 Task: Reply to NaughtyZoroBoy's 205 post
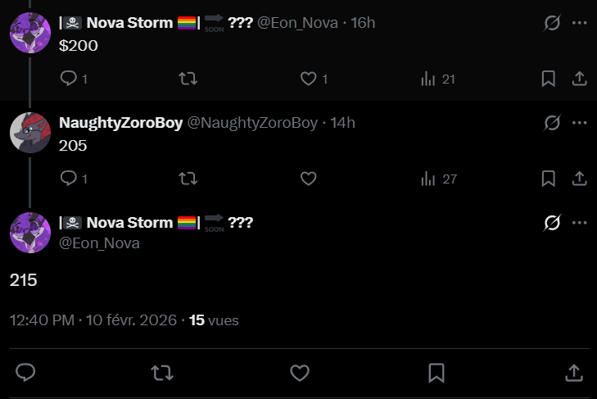pos(69,178)
